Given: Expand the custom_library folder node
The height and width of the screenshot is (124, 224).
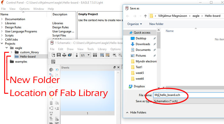Looking at the screenshot, I should [12, 52].
